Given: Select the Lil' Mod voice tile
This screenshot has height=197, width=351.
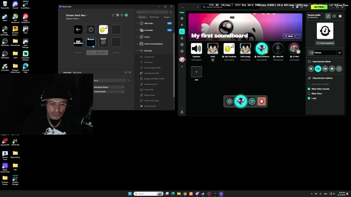Looking at the screenshot, I should coord(294,49).
